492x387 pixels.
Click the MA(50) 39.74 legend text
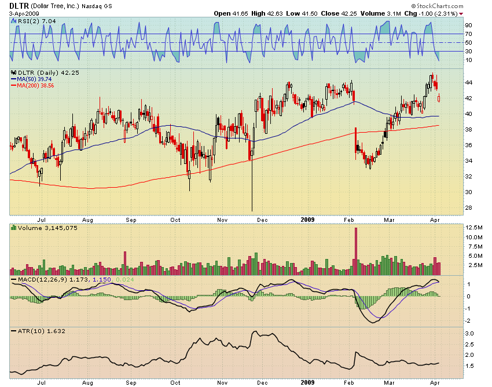pos(34,79)
